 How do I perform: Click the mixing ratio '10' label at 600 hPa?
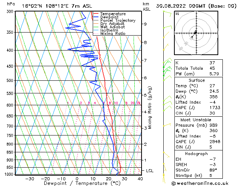[x=116, y=103]
